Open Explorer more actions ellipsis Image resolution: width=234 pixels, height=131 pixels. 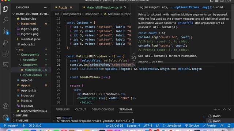point(45,7)
